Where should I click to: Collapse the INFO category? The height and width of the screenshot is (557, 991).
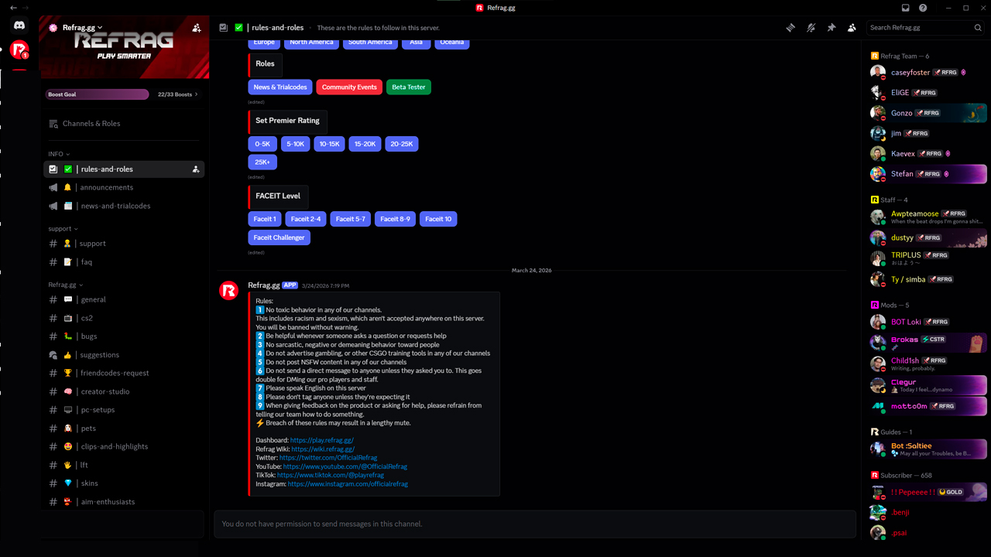click(x=59, y=154)
